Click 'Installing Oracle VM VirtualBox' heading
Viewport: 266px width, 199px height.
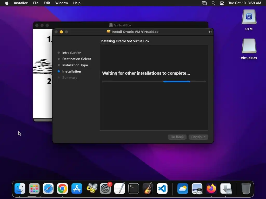click(x=125, y=41)
